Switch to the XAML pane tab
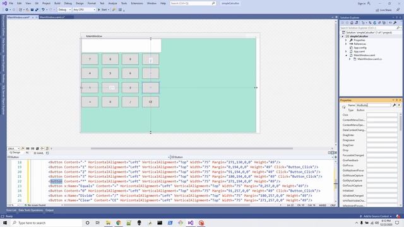 click(39, 153)
